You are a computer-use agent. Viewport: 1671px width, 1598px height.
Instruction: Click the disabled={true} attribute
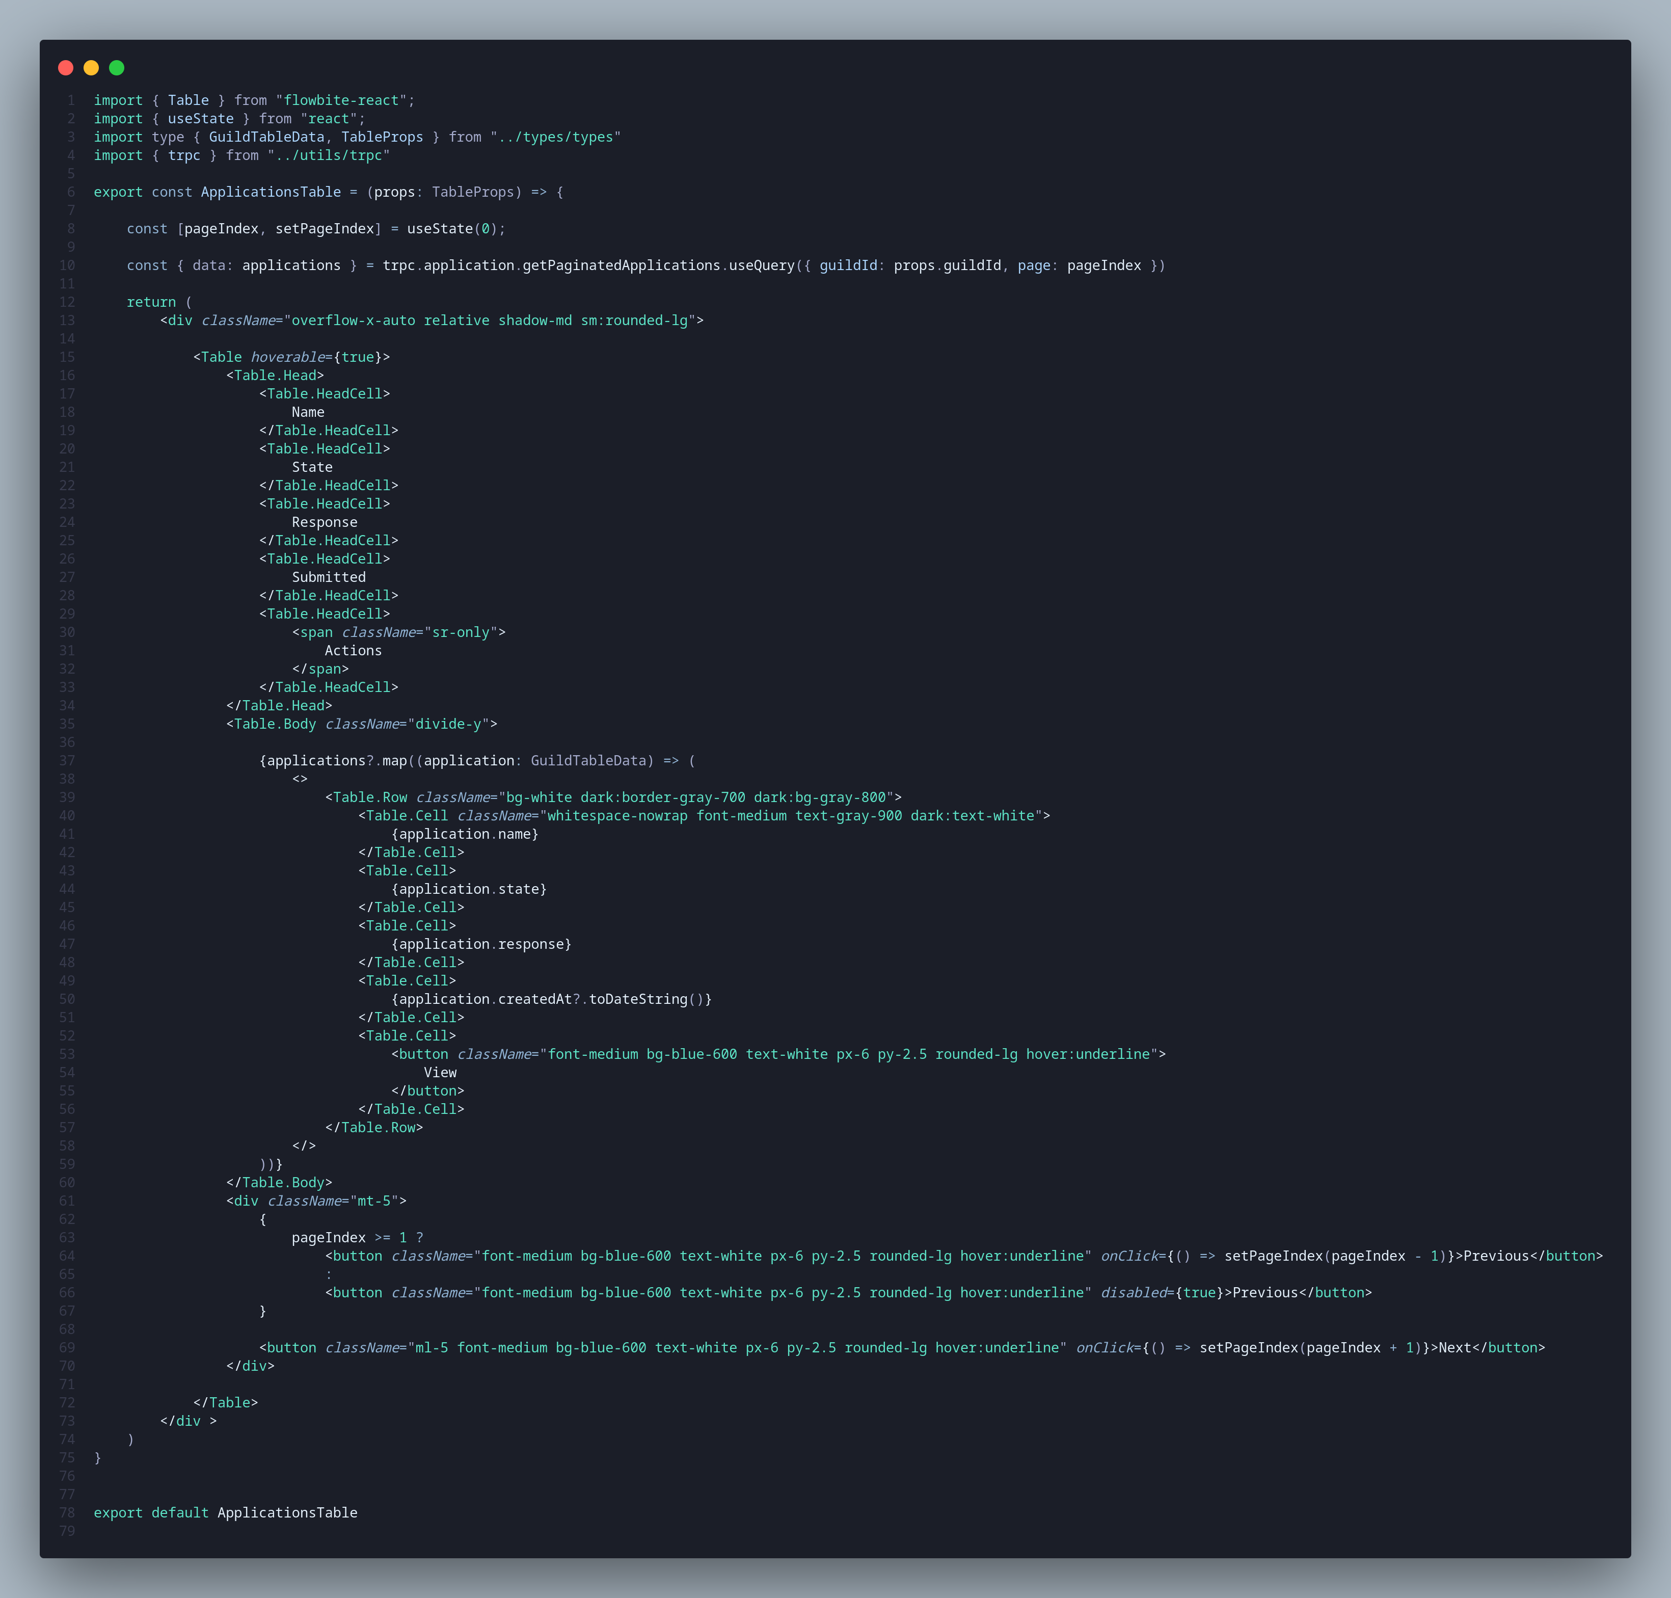pos(1162,1292)
